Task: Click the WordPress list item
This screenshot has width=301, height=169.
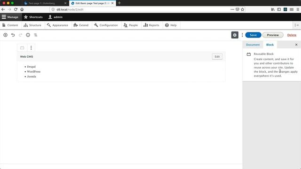Action: pyautogui.click(x=33, y=71)
